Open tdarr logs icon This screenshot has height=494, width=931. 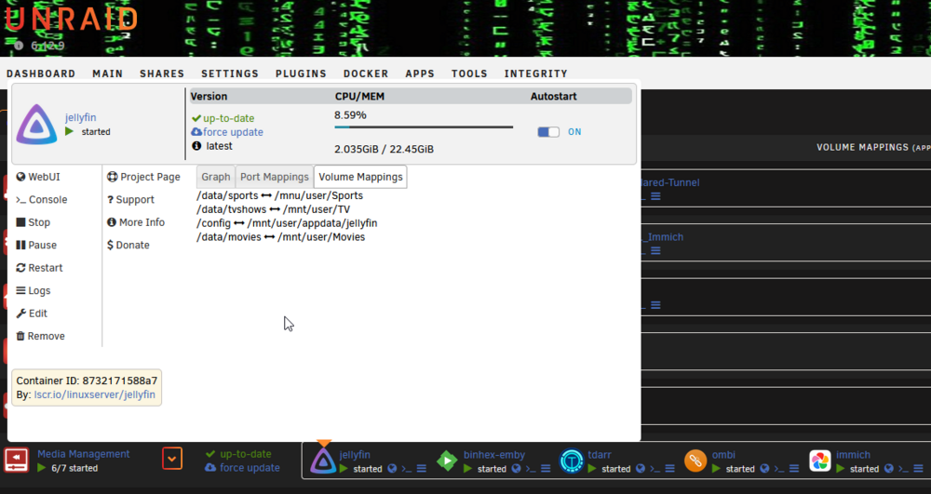[669, 469]
